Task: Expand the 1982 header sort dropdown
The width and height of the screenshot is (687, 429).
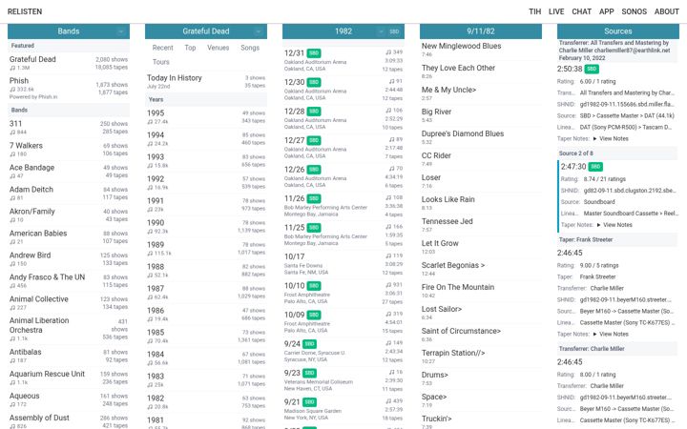Action: pyautogui.click(x=381, y=31)
